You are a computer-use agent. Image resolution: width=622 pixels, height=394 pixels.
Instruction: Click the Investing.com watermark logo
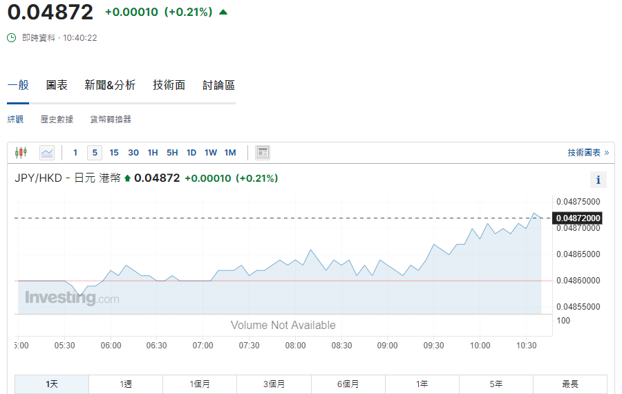pyautogui.click(x=72, y=299)
